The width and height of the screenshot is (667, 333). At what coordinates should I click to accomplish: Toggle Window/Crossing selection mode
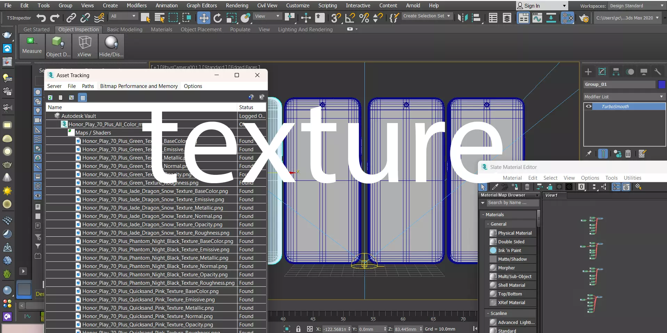pyautogui.click(x=187, y=18)
